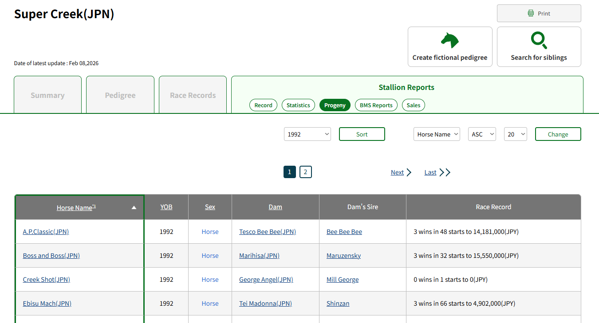Screen dimensions: 599x323
Task: Click YOB 1992 cell in A.P.Classic row
Action: point(166,232)
